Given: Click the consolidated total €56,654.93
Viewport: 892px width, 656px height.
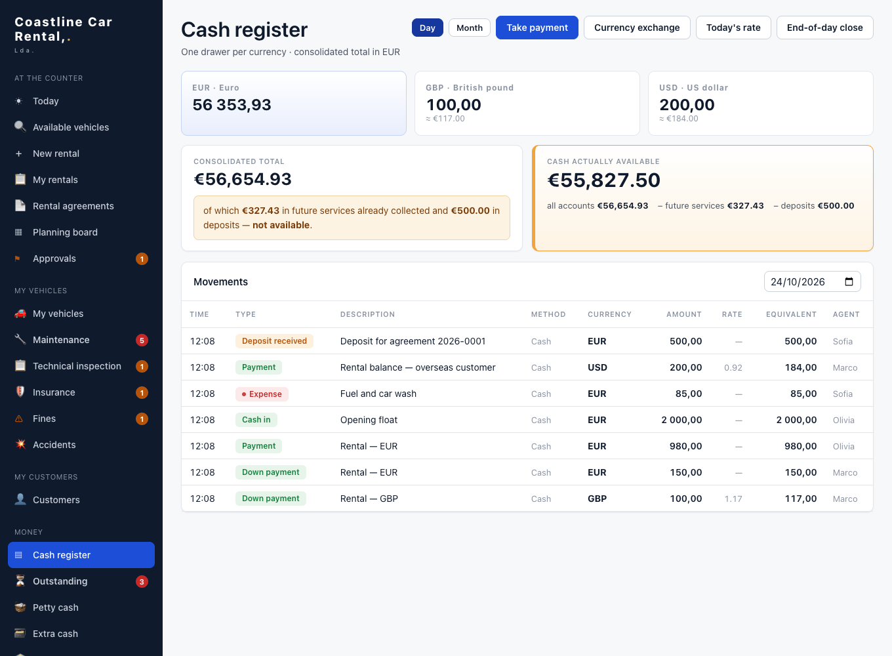Looking at the screenshot, I should [x=243, y=179].
